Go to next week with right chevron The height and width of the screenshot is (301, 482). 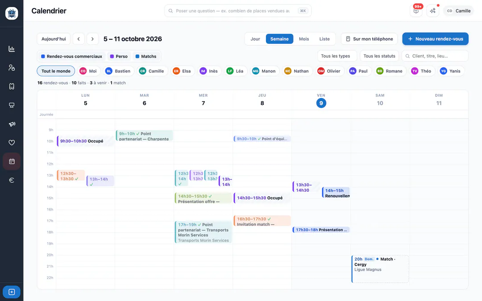92,39
